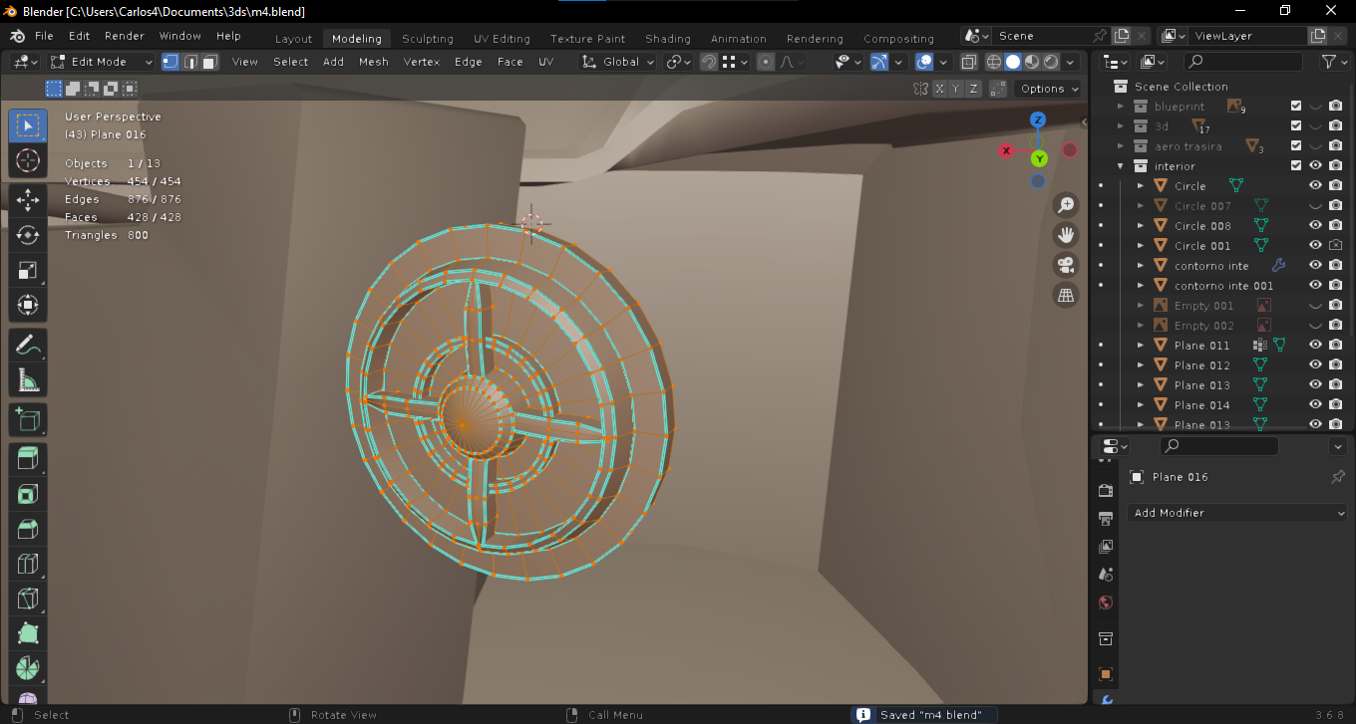Open the Render properties tab icon
This screenshot has height=724, width=1356.
1105,491
